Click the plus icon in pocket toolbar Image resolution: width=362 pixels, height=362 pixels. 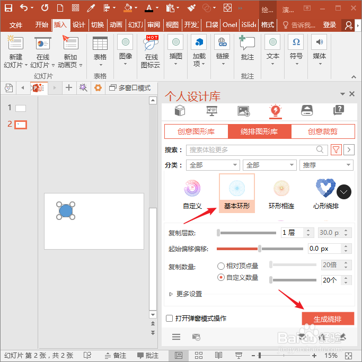(x=69, y=88)
